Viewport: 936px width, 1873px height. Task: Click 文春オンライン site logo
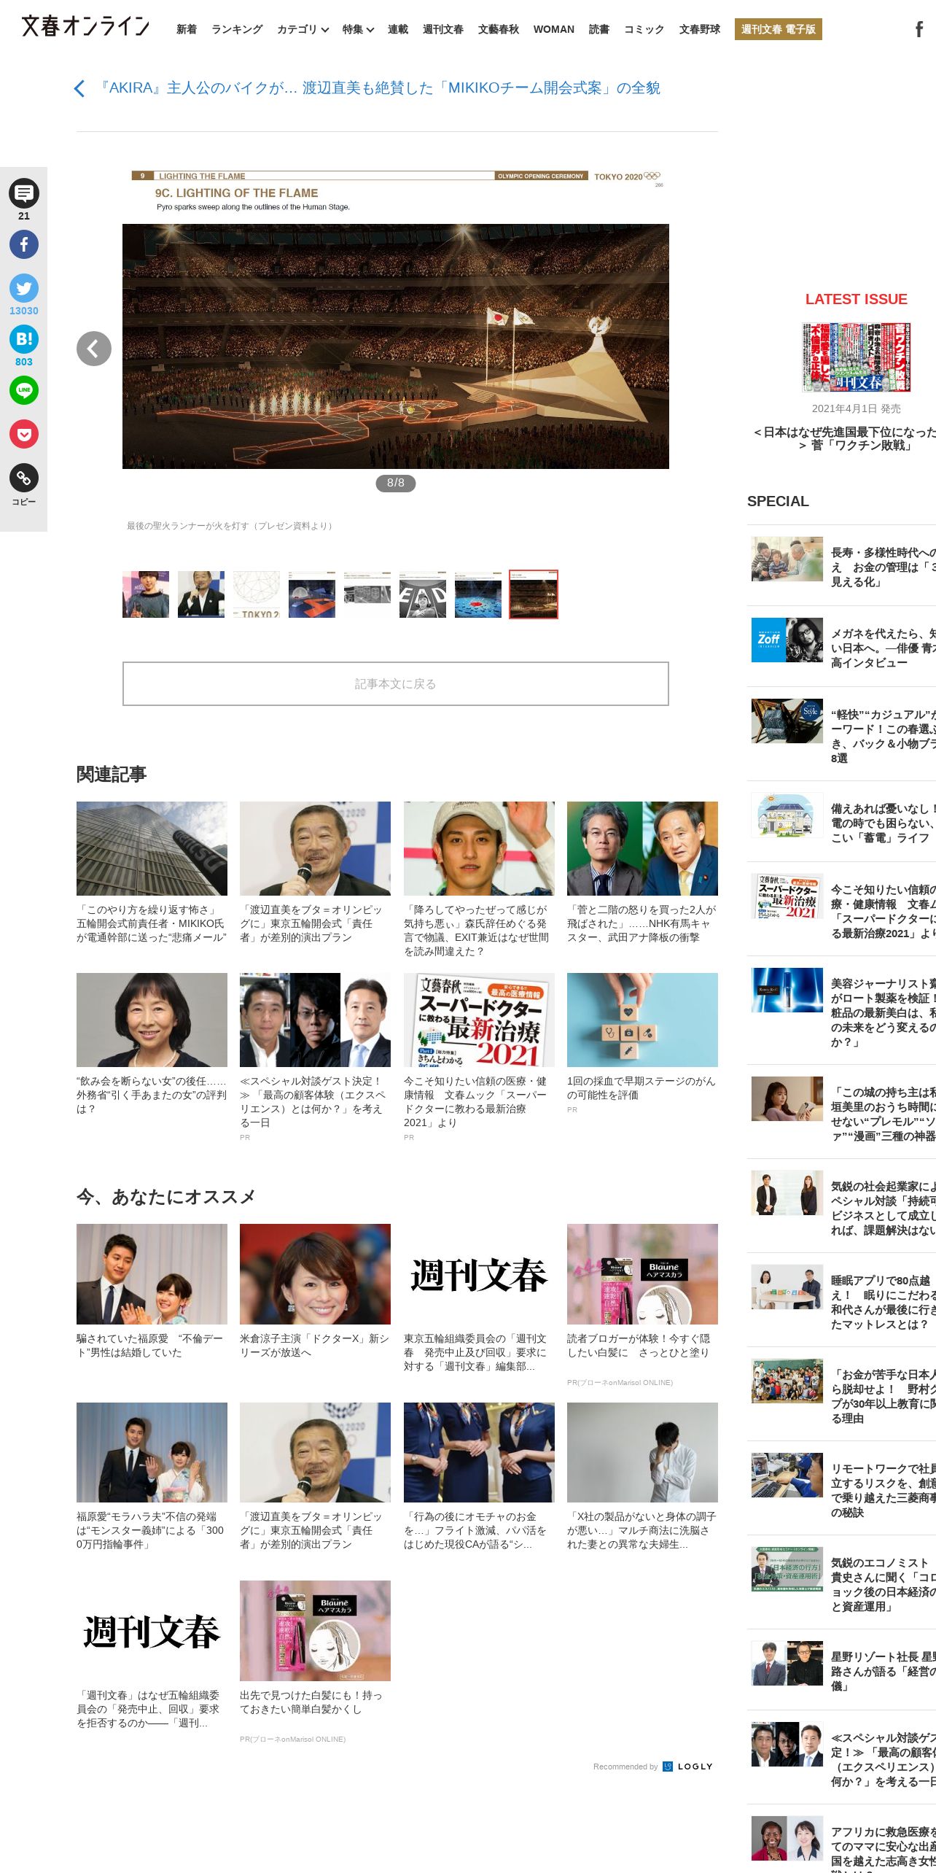[x=85, y=26]
